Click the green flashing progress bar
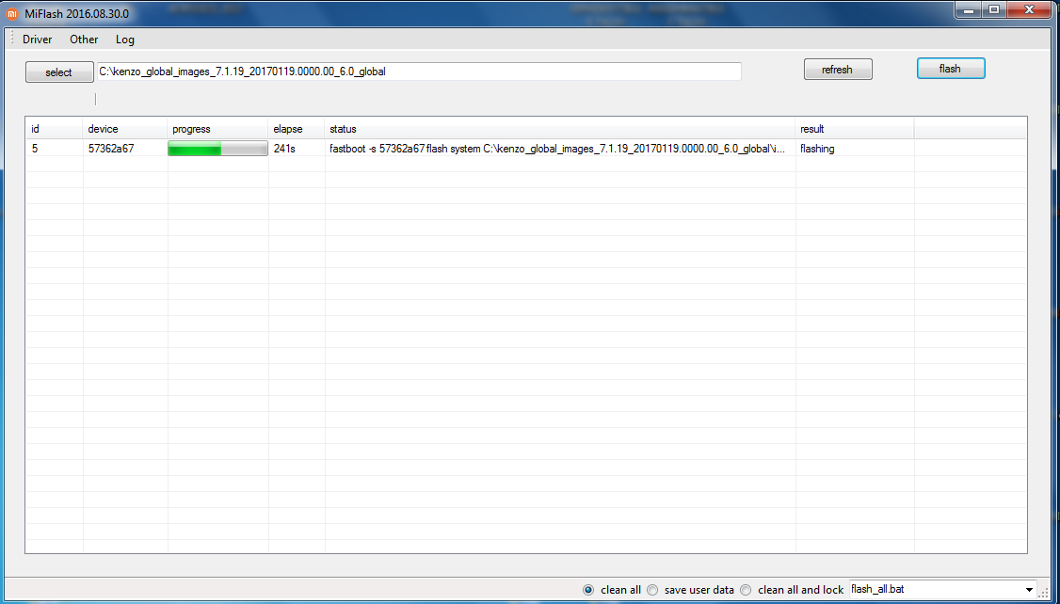Viewport: 1060px width, 604px height. click(217, 149)
